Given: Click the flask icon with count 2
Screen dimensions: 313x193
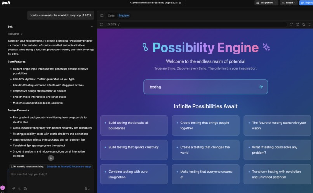Looking at the screenshot, I should pyautogui.click(x=87, y=188).
